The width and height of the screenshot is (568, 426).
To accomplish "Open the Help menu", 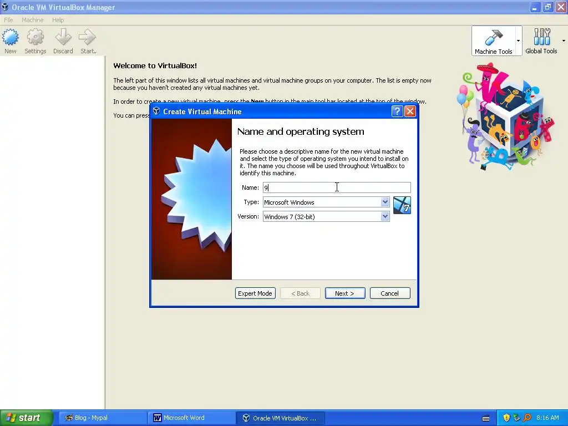I will (x=58, y=20).
